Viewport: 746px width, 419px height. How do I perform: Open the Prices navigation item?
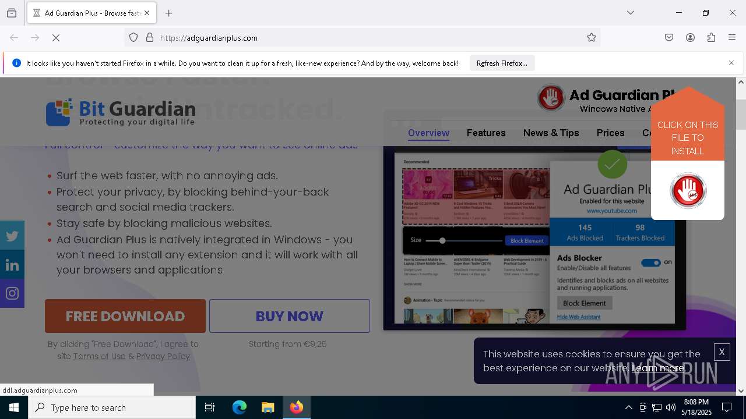point(610,133)
